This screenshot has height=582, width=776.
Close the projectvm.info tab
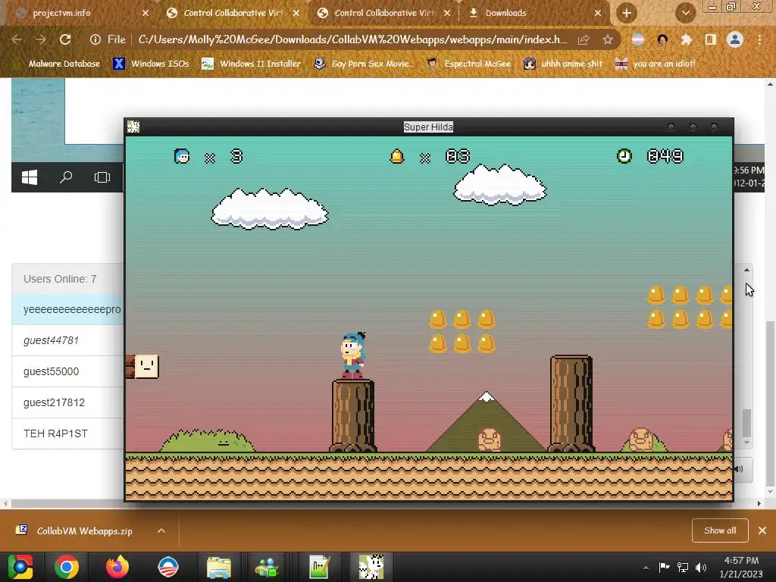pos(145,14)
